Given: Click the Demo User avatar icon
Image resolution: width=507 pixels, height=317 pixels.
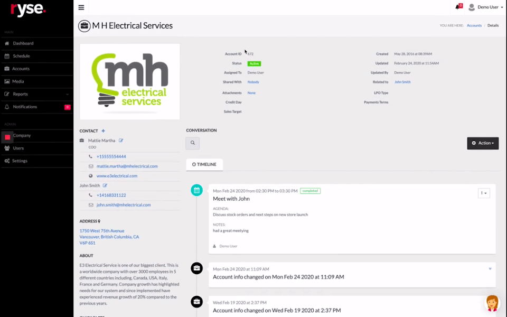Looking at the screenshot, I should [x=472, y=7].
